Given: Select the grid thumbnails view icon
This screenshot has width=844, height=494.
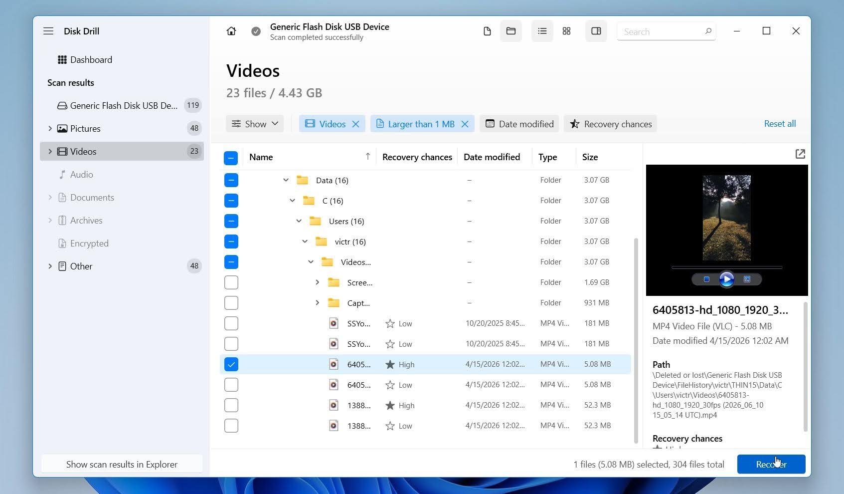Looking at the screenshot, I should [x=566, y=31].
